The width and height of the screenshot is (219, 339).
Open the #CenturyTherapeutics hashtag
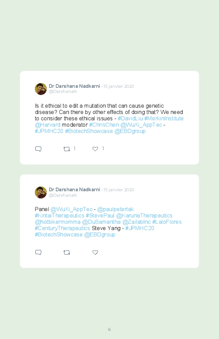tap(62, 228)
